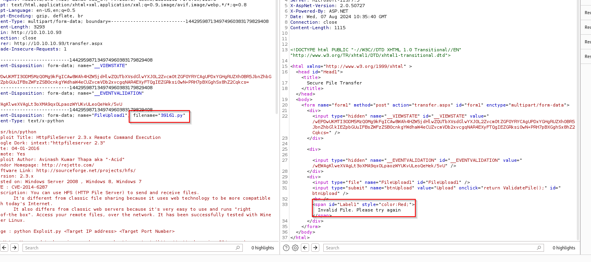Open the response pane search settings gear

click(295, 248)
